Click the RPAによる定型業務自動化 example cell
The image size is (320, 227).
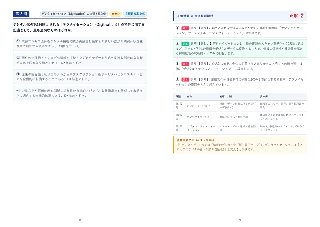pyautogui.click(x=282, y=117)
